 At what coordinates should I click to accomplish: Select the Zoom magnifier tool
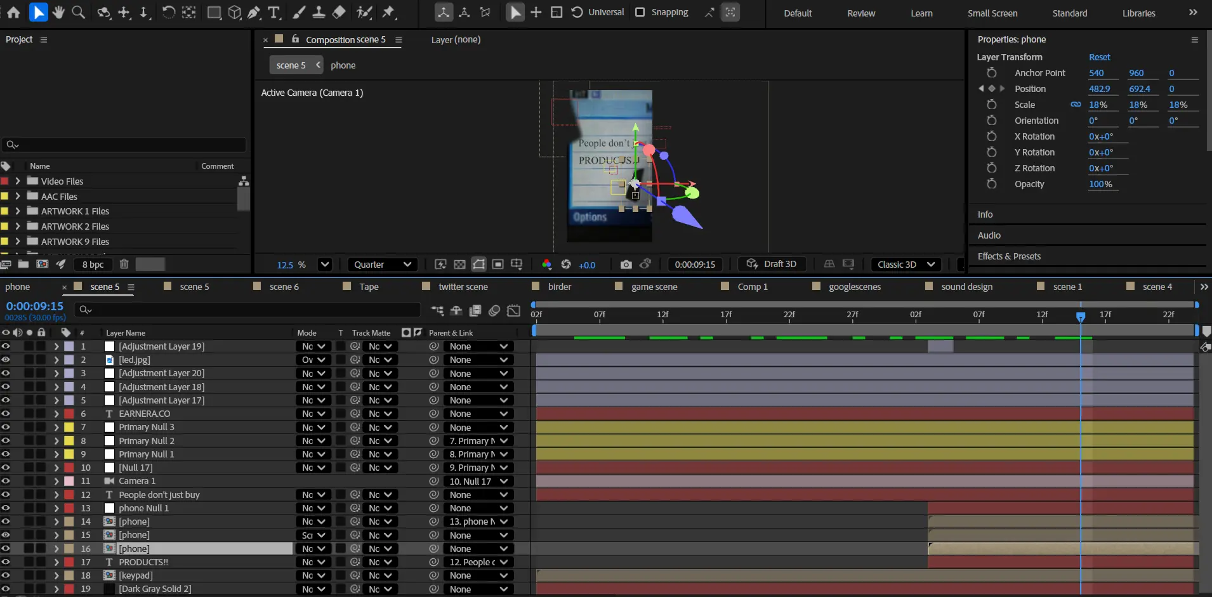point(78,12)
